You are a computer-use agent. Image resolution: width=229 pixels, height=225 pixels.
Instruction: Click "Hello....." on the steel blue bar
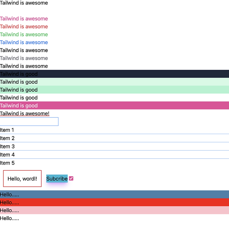pyautogui.click(x=9, y=195)
